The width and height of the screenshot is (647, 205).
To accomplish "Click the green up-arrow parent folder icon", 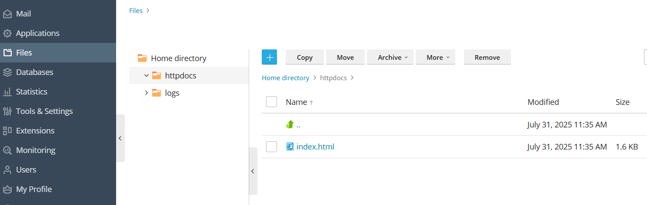I will click(290, 125).
